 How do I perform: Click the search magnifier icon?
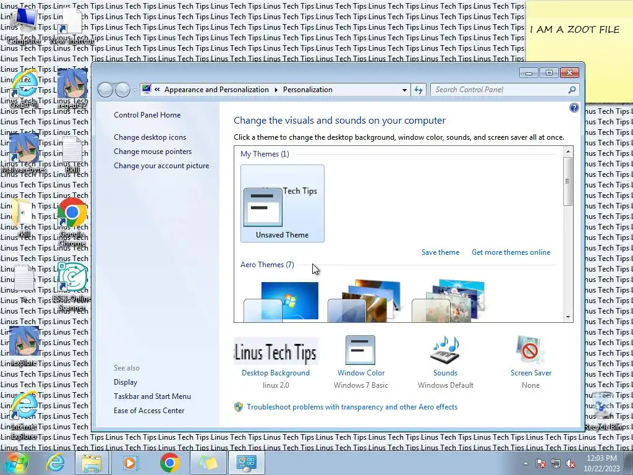572,90
